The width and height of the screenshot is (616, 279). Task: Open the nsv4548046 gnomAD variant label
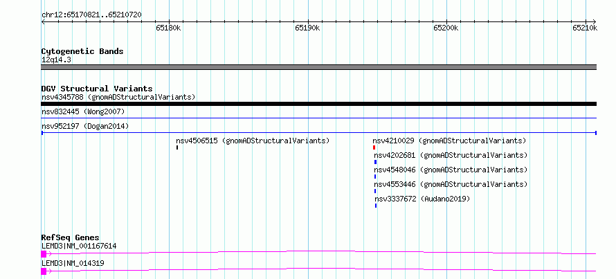click(451, 170)
